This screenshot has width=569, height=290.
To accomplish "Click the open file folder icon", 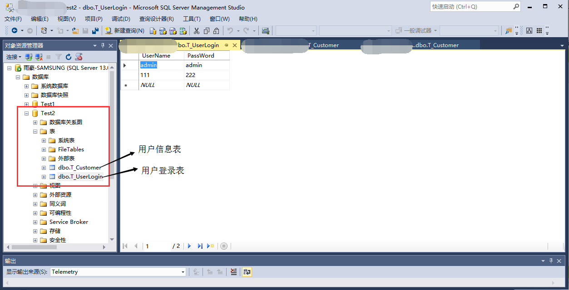I will [75, 31].
